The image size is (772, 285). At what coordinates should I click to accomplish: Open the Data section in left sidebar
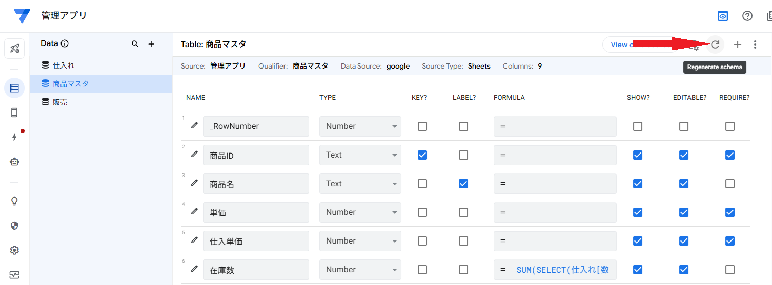(x=14, y=88)
